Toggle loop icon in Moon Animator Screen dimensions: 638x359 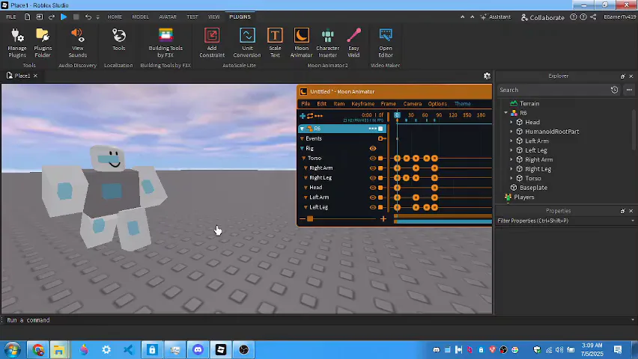click(x=310, y=116)
